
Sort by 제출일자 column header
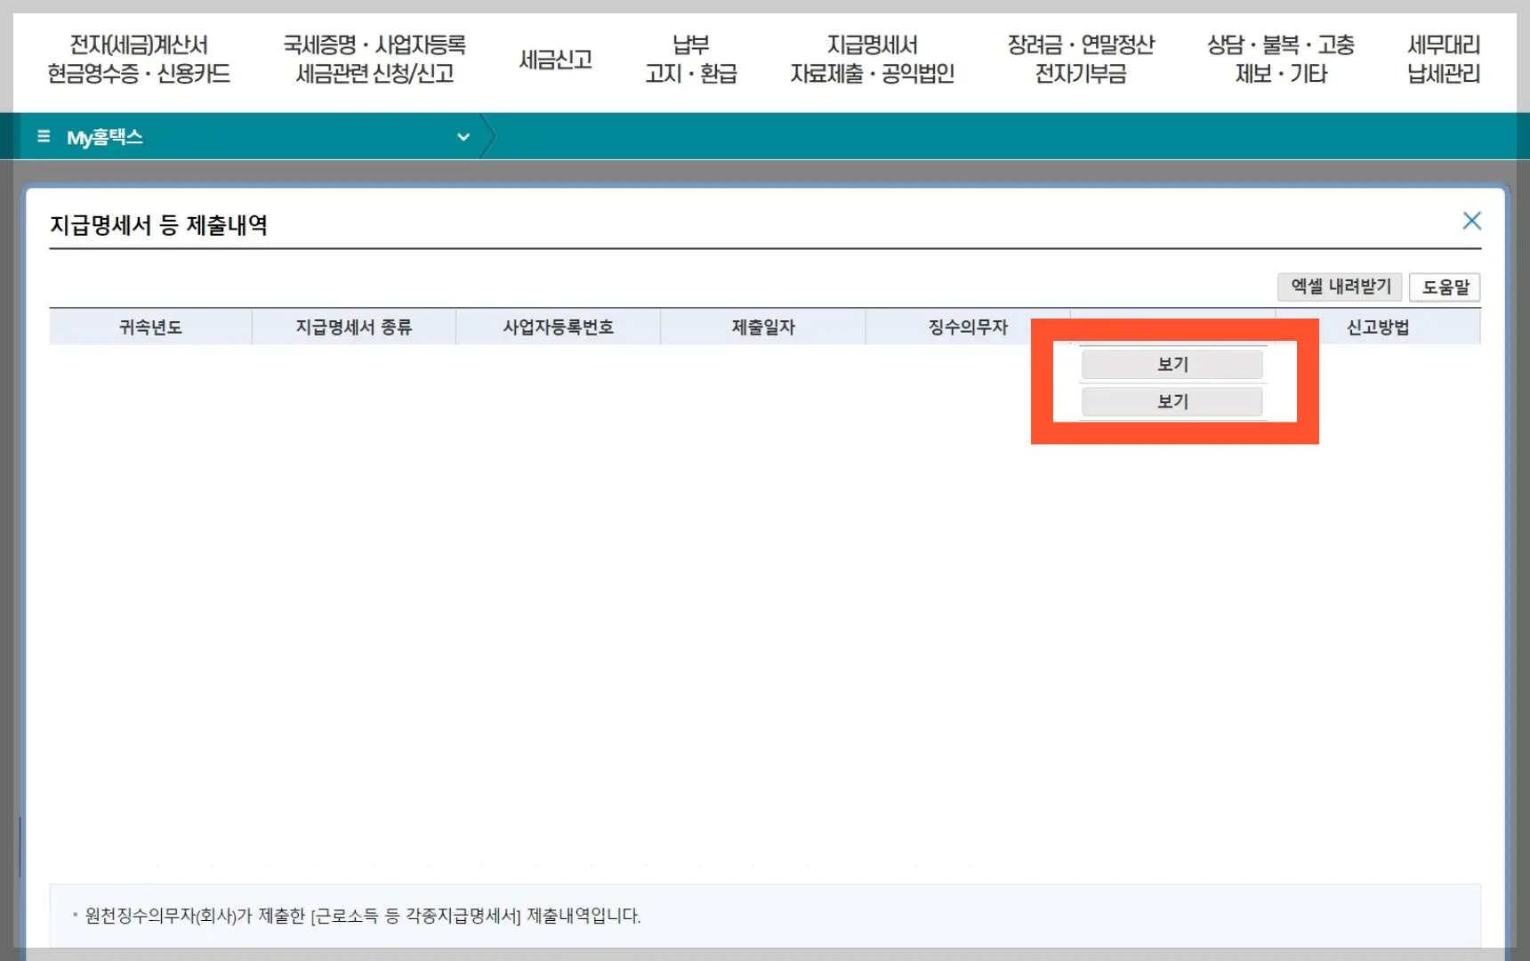click(x=762, y=326)
